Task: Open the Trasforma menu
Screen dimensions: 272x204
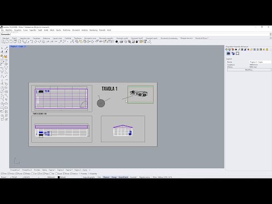Action: tap(66, 30)
